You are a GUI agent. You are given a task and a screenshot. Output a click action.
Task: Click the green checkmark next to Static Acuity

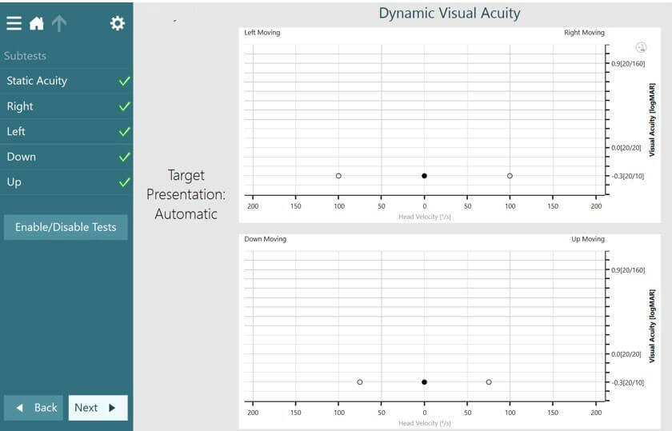pos(124,81)
